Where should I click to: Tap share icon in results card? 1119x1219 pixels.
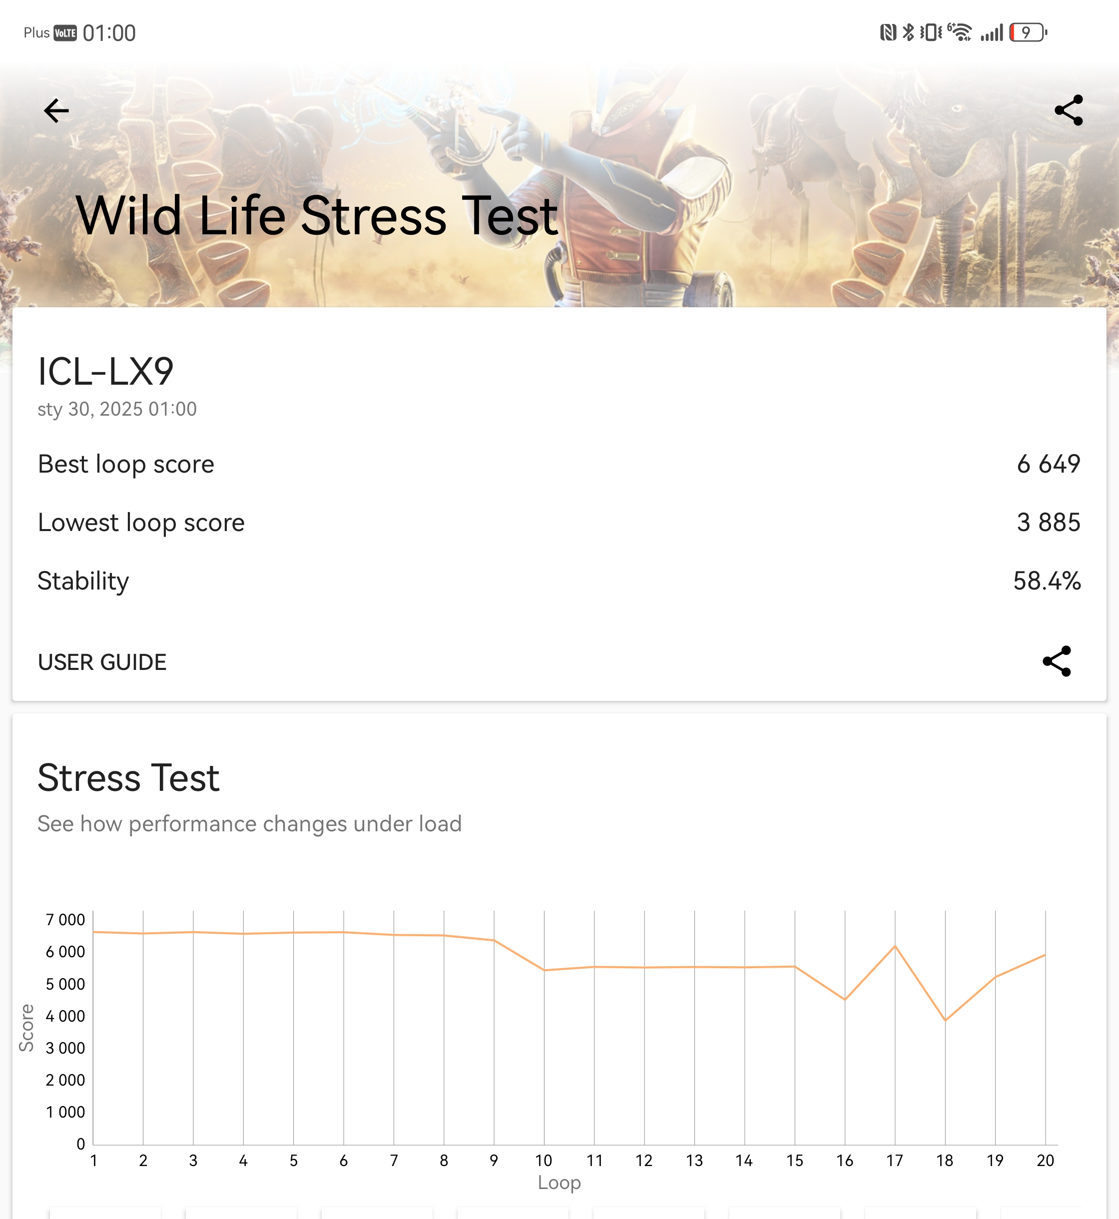(x=1057, y=660)
